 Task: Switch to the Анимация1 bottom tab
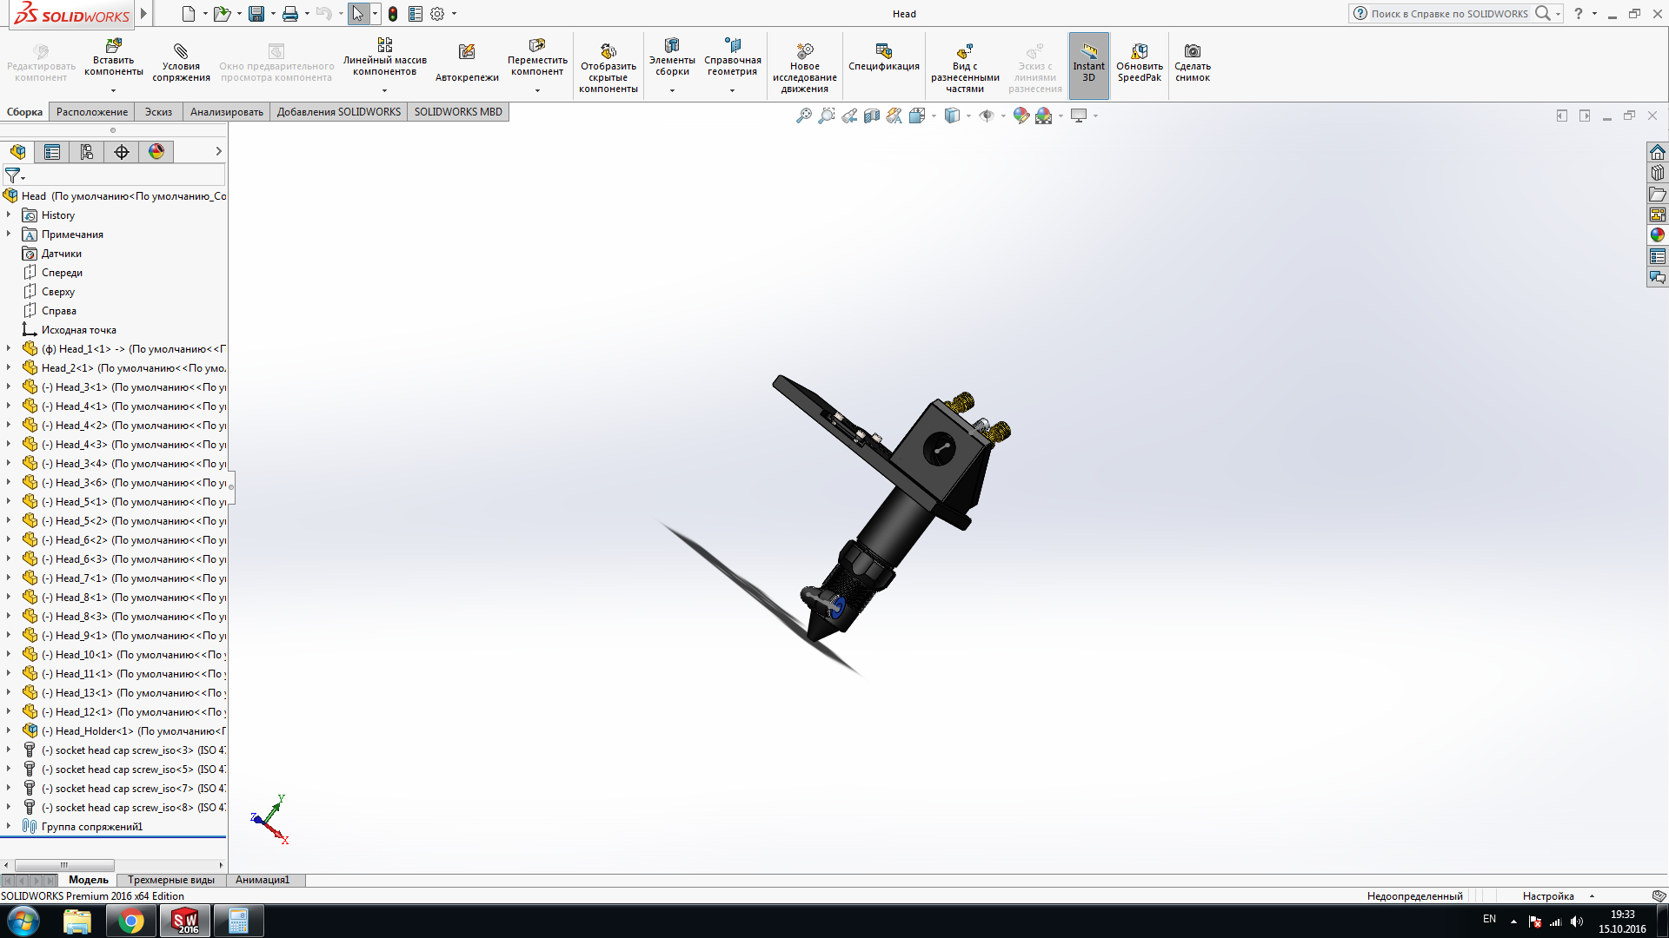[x=262, y=880]
